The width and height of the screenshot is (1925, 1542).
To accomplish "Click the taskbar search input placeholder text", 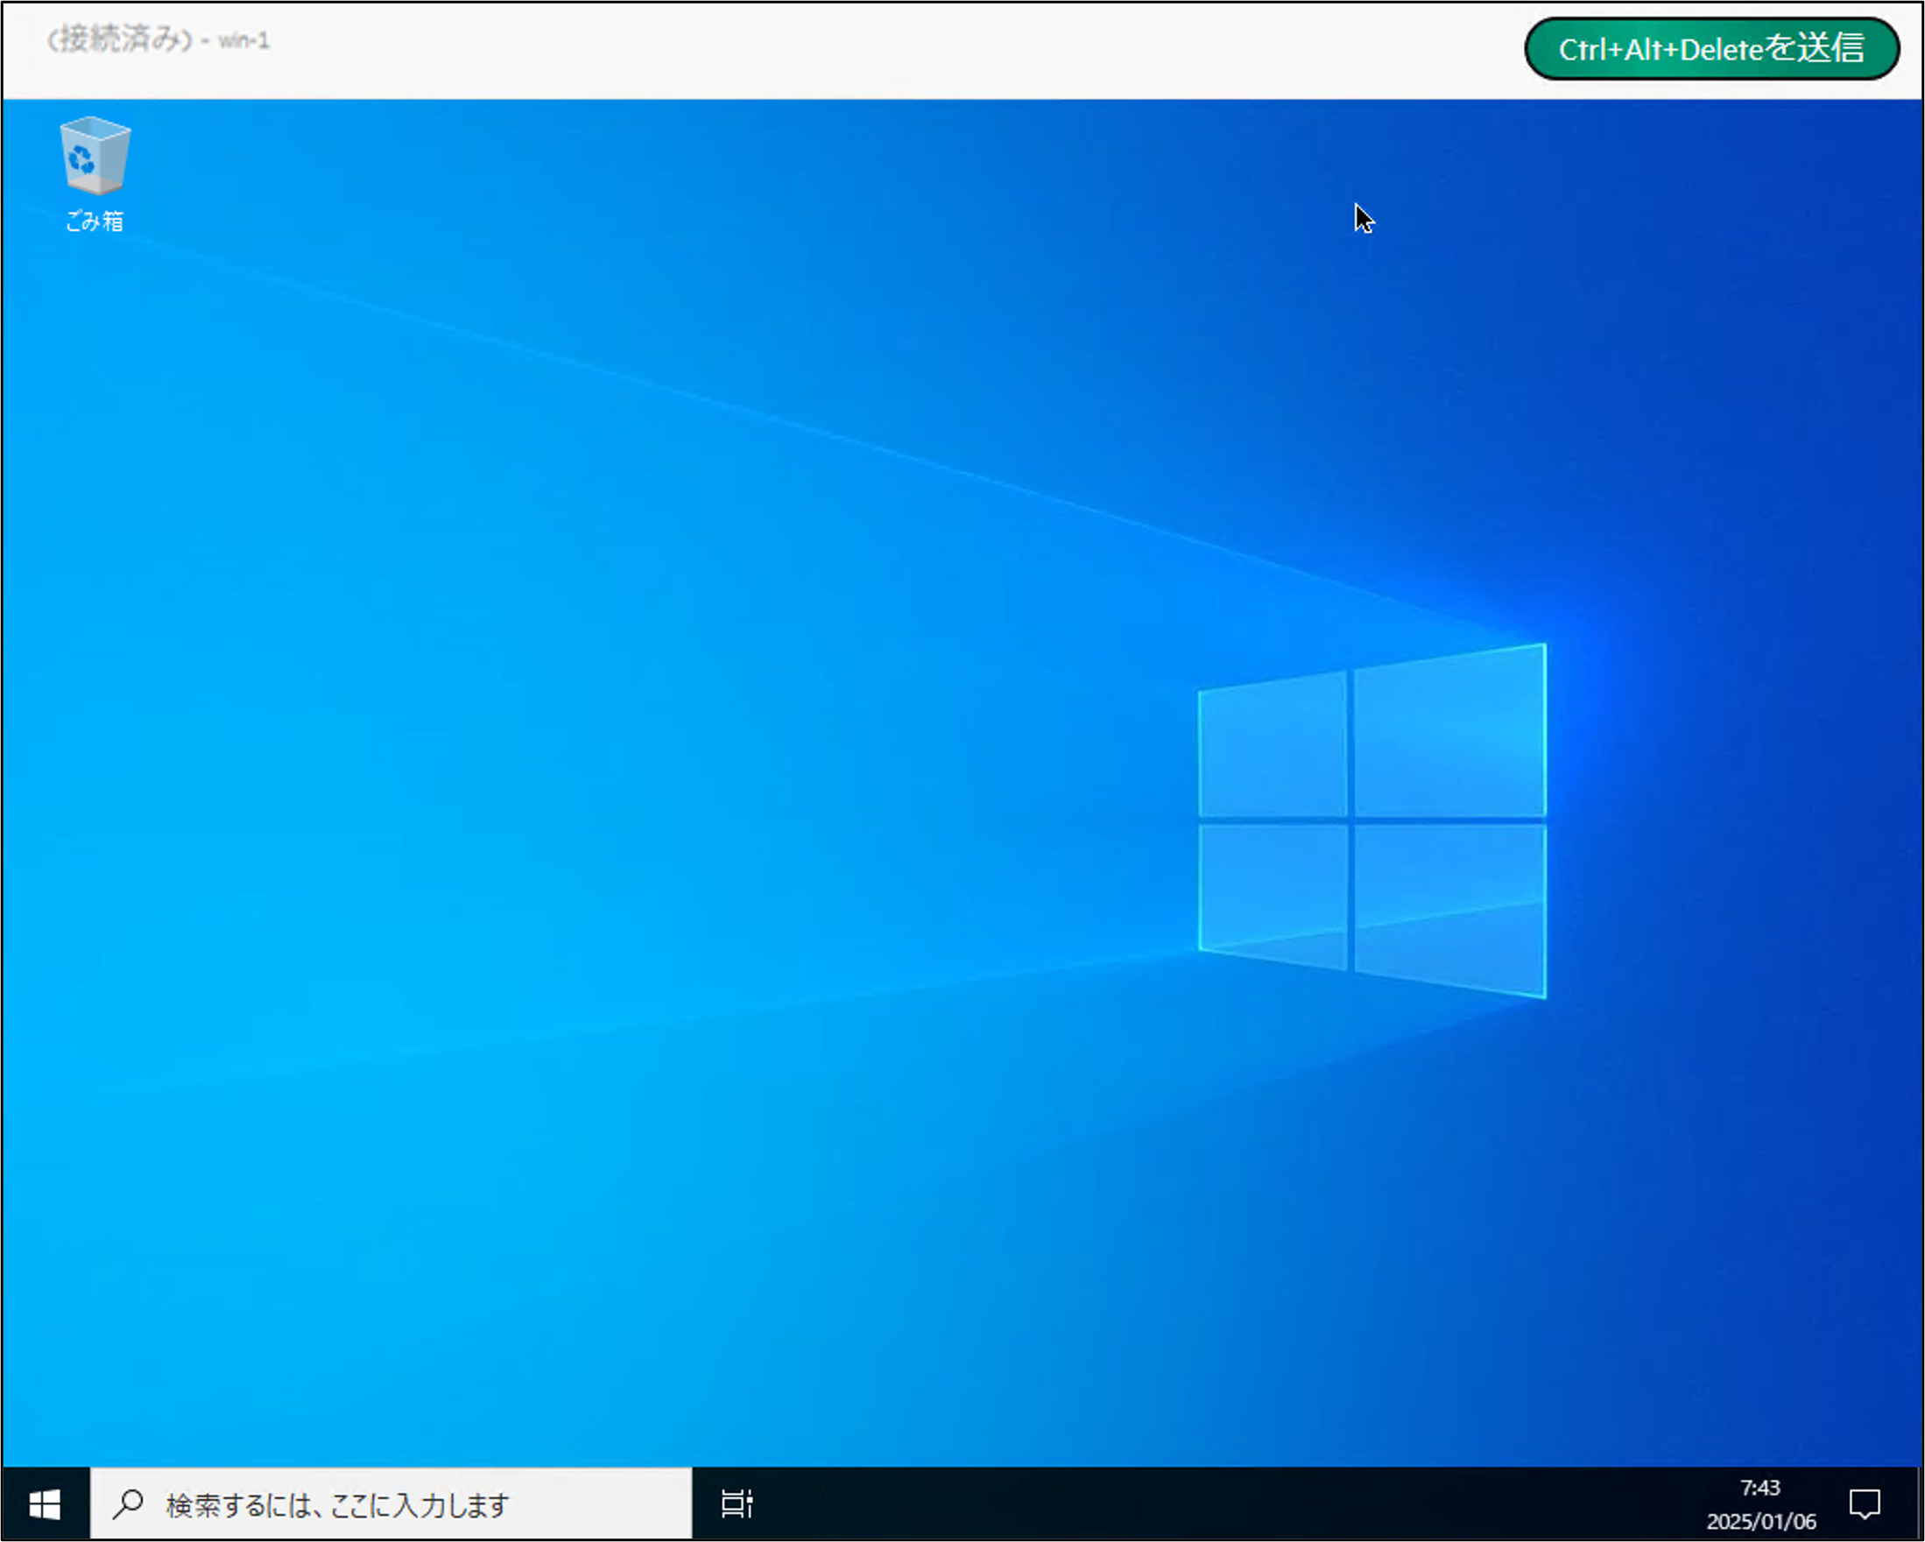I will (x=337, y=1505).
